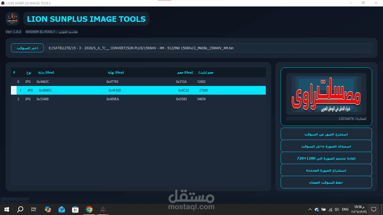383x215 pixels.
Task: Click the image preview thumbnail
Action: pos(326,94)
